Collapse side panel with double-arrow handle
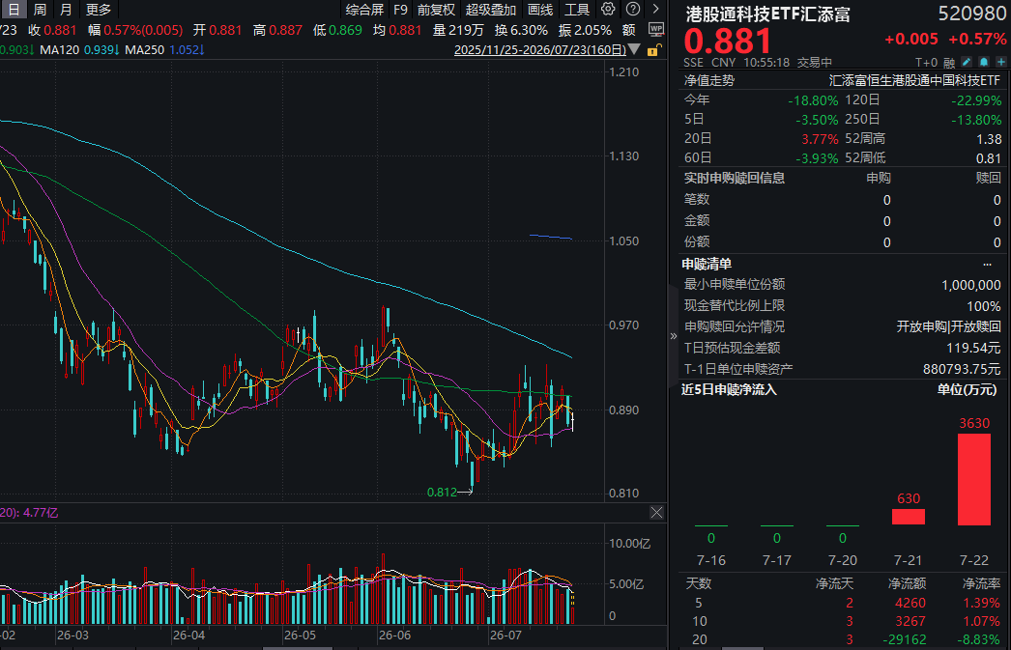1011x650 pixels. [x=673, y=336]
